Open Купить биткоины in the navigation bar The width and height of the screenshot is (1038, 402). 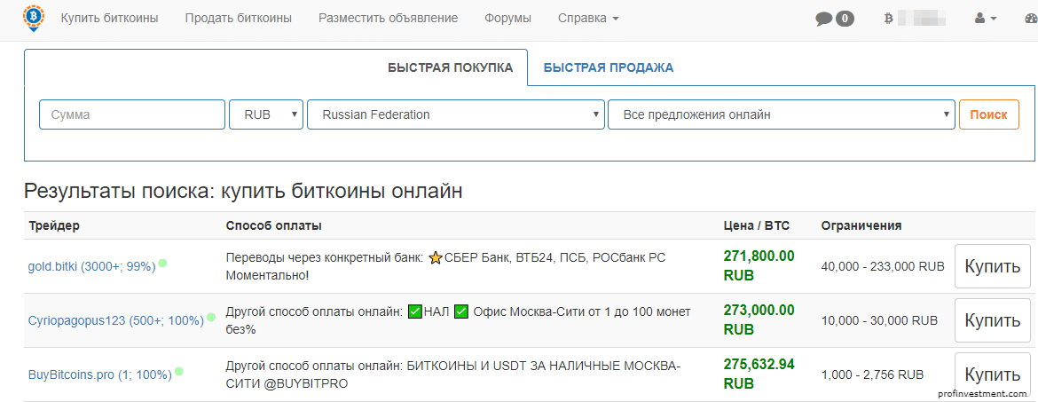pyautogui.click(x=109, y=19)
